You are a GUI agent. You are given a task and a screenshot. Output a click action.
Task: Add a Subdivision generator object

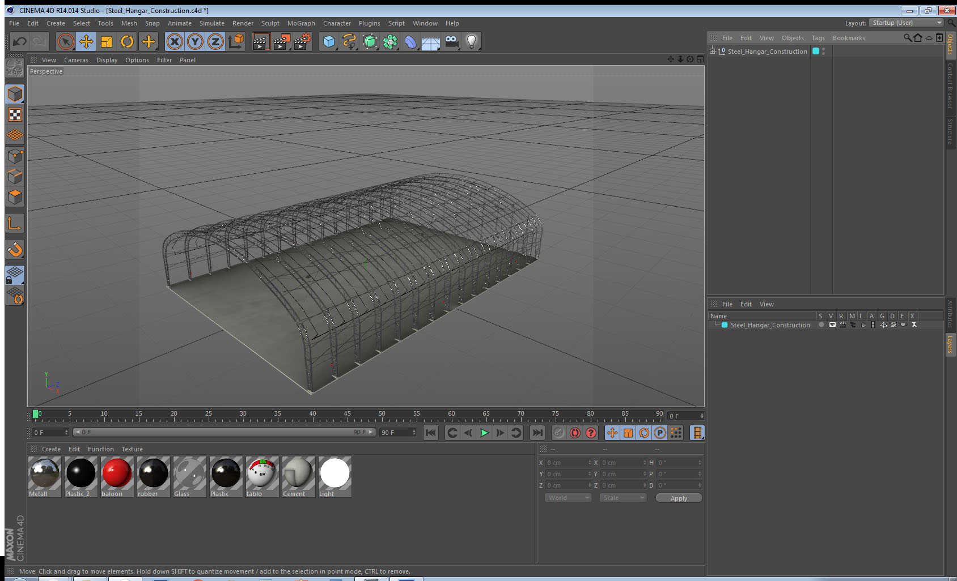tap(370, 41)
